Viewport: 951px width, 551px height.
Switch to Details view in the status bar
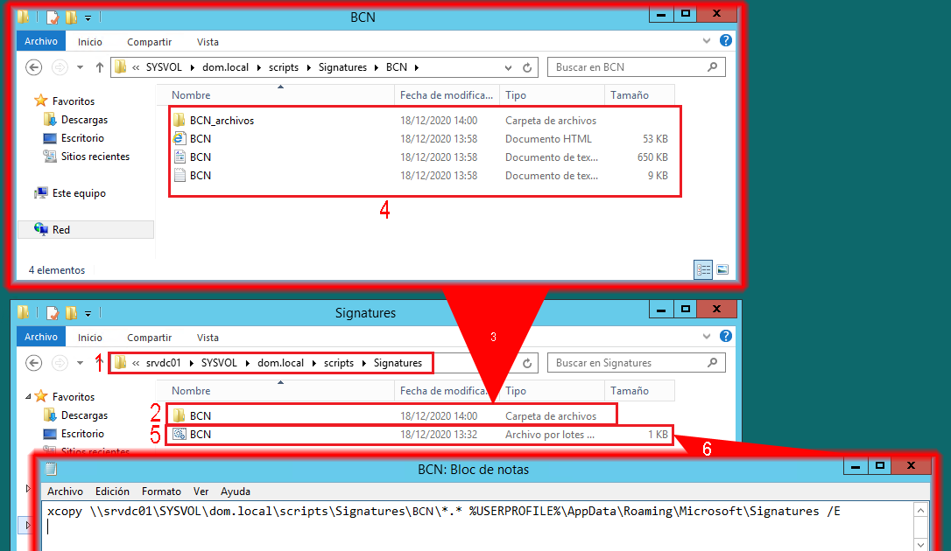(703, 269)
